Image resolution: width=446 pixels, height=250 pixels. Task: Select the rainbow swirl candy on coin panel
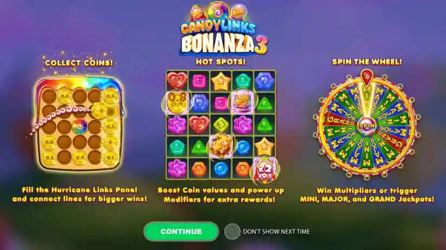(79, 127)
